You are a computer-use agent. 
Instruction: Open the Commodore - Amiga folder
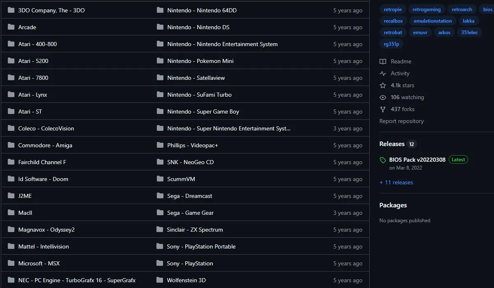[45, 145]
